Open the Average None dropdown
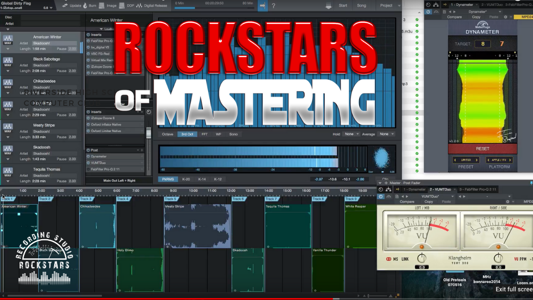This screenshot has height=300, width=533. 386,134
